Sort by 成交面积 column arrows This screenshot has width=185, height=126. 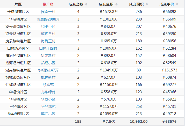(147, 4)
